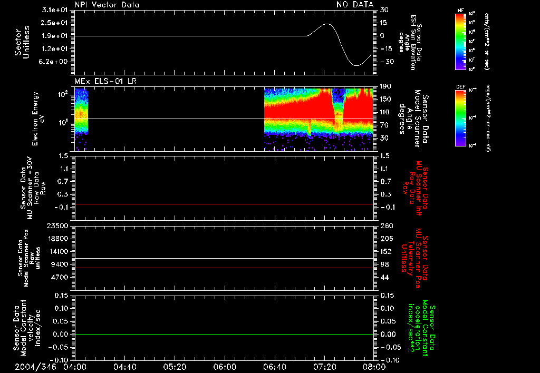
Task: Click the NF color scale bar
Action: pos(460,42)
